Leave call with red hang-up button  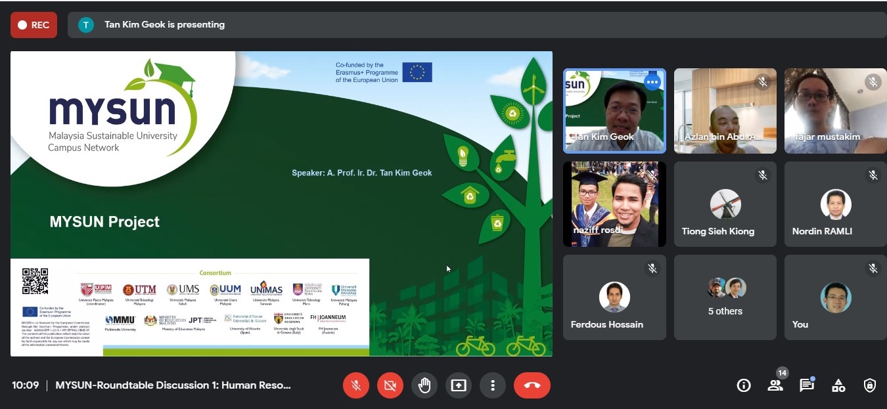click(x=532, y=385)
